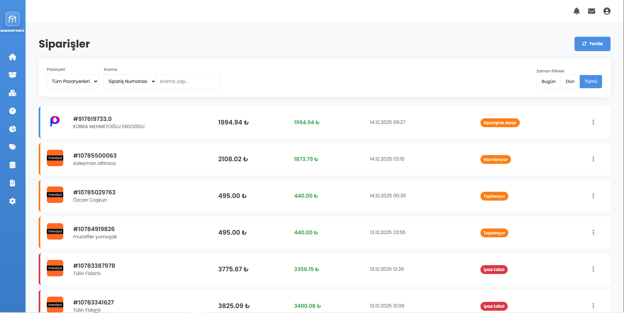
Task: Open the user profile avatar icon
Action: pos(607,11)
